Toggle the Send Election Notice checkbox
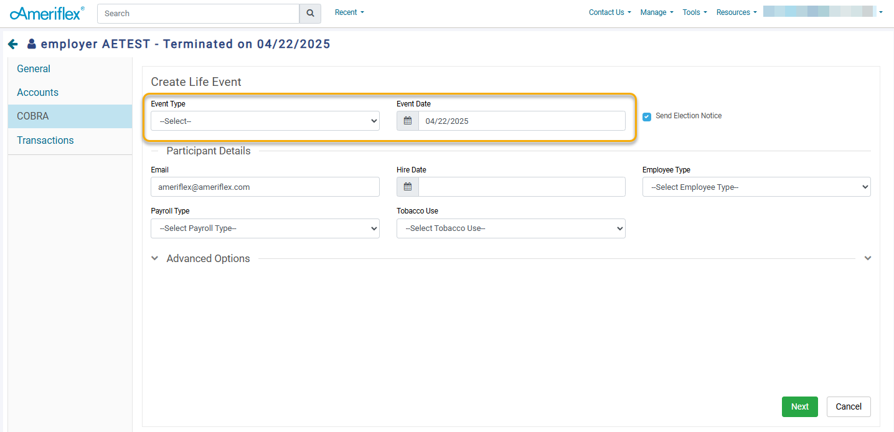The height and width of the screenshot is (432, 894). (647, 116)
